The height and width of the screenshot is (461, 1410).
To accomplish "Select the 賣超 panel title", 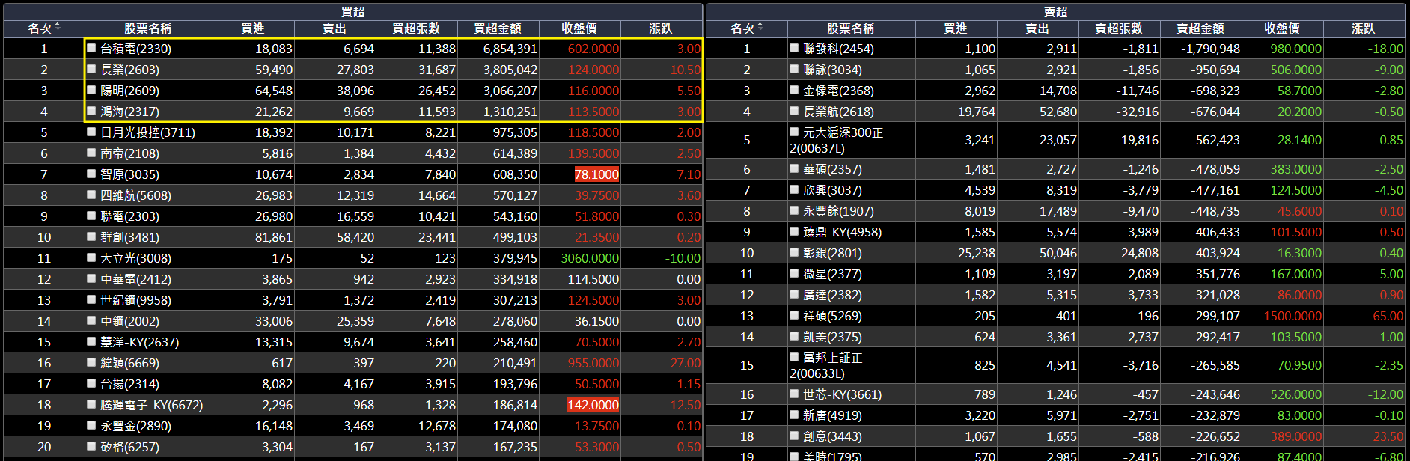I will [x=1055, y=12].
